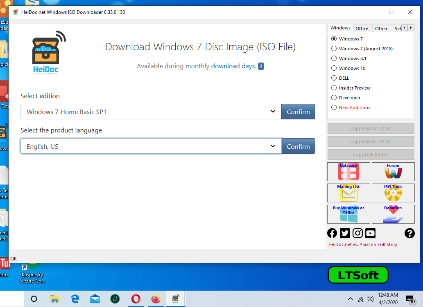Open HeiDoc Facebook page icon
Screen dimensions: 423x307
coord(332,233)
